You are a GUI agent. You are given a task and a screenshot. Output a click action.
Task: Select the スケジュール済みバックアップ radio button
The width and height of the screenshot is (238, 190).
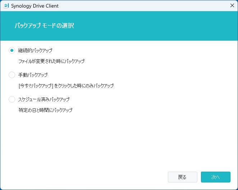12,99
